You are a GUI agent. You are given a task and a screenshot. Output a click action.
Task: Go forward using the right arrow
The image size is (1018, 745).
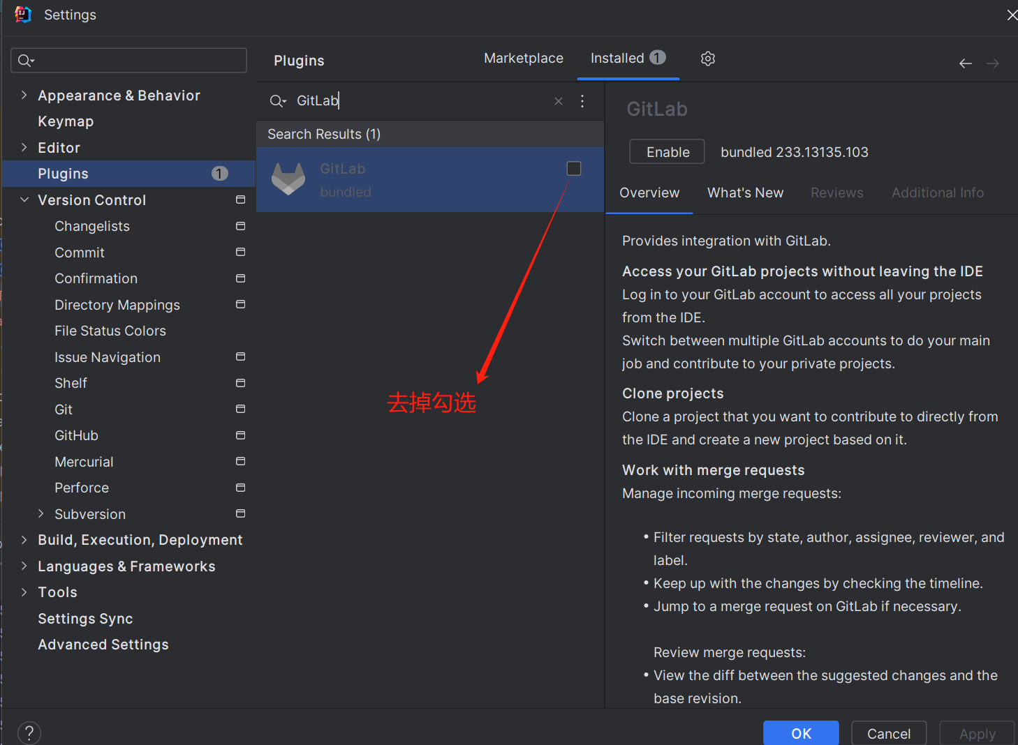coord(993,63)
